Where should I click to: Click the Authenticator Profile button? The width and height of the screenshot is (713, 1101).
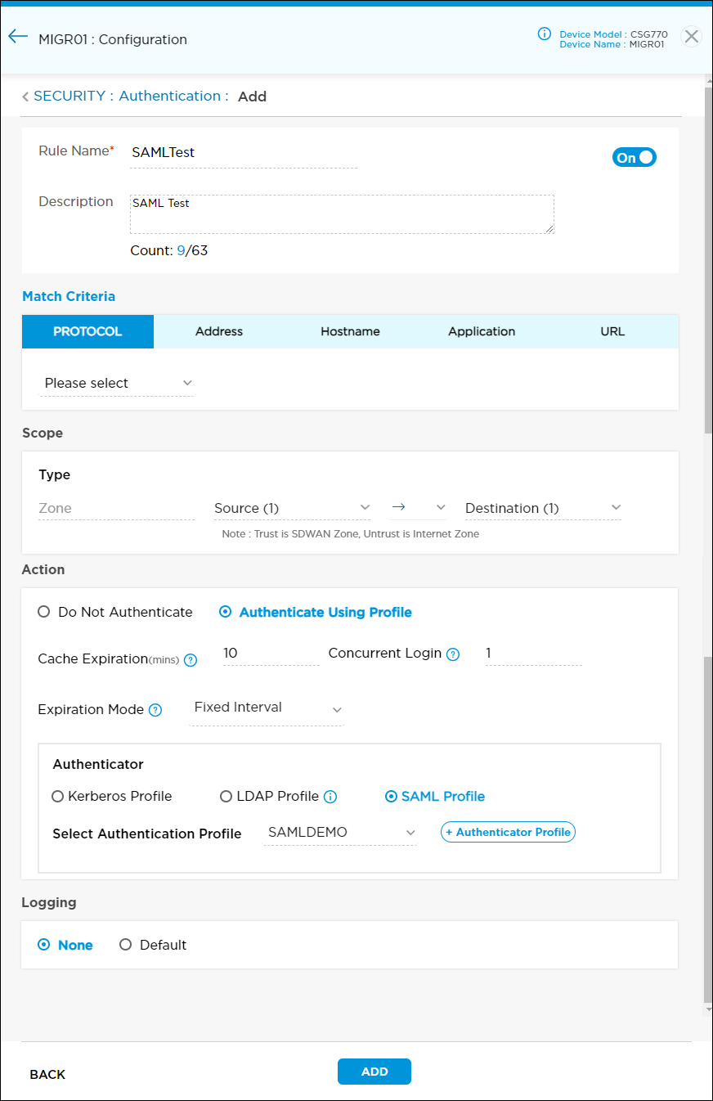click(508, 832)
